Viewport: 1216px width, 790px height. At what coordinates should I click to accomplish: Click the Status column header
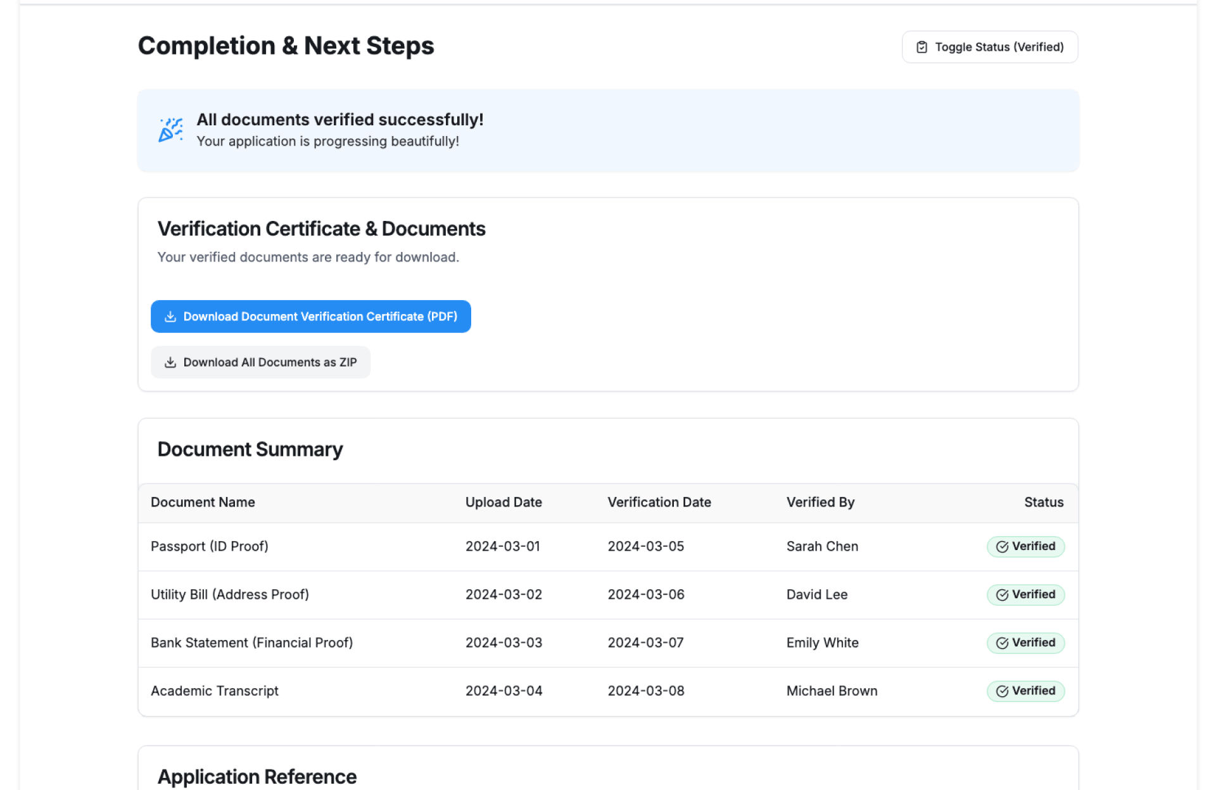tap(1043, 502)
